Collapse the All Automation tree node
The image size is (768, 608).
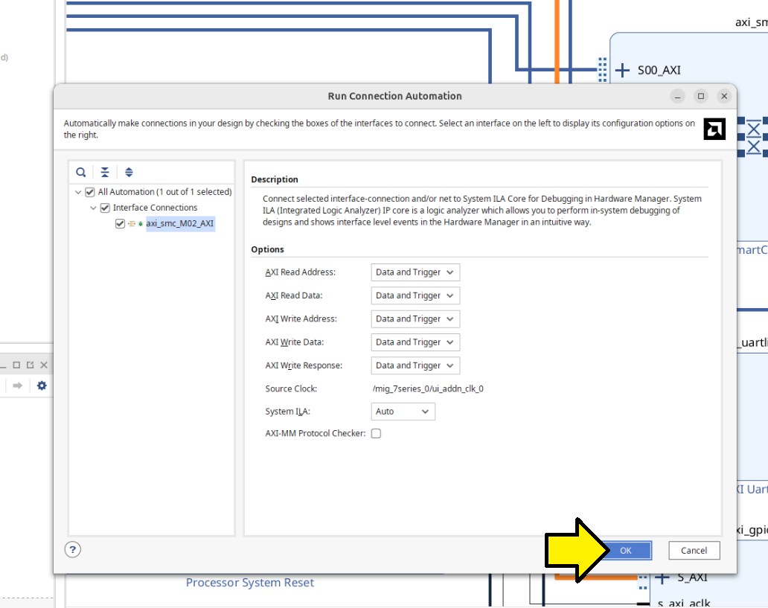point(78,192)
